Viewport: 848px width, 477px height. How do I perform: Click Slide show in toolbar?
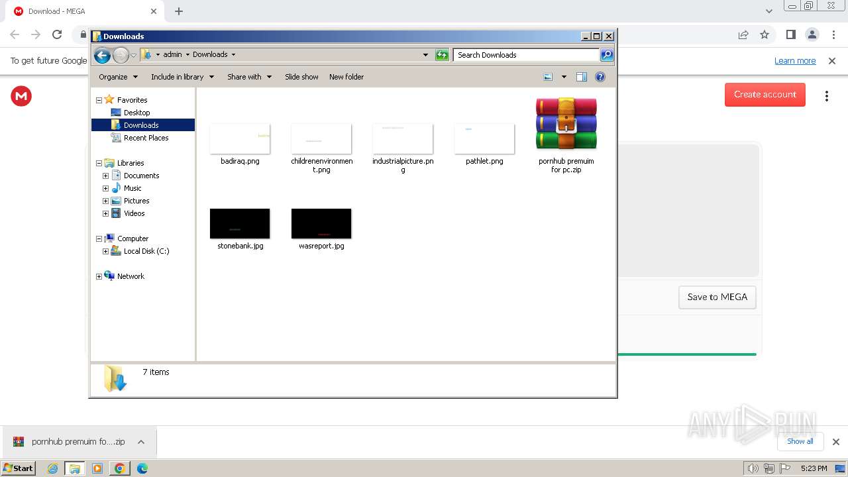[301, 77]
